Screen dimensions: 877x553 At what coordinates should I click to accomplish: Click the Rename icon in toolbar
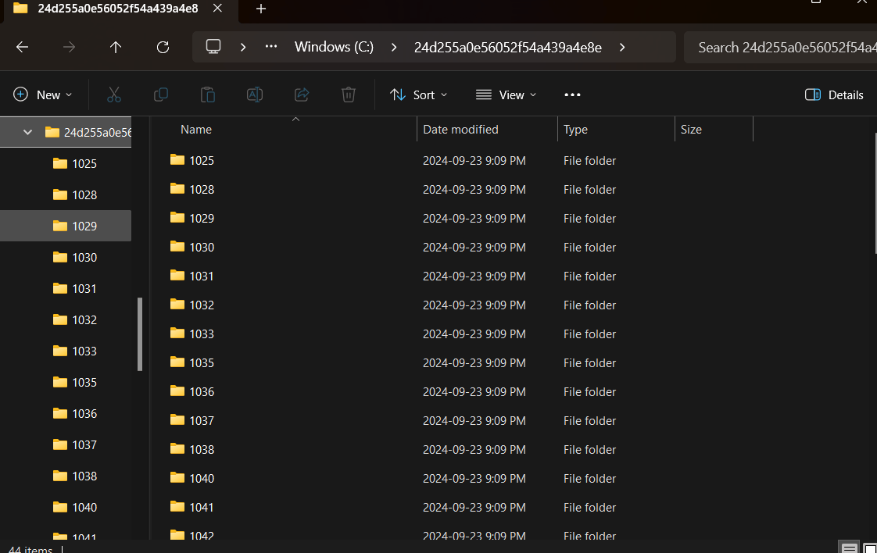(255, 95)
